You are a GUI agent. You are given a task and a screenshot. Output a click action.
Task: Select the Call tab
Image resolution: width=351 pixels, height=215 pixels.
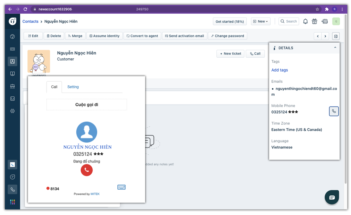click(x=54, y=87)
